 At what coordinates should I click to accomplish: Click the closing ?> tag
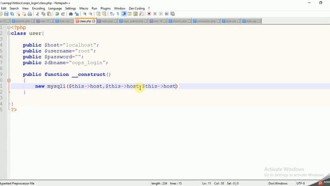14,110
